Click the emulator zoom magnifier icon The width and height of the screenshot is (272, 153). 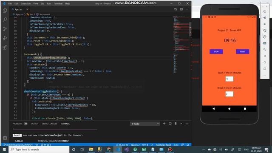[x=265, y=49]
